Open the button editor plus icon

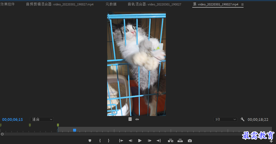click(x=271, y=141)
